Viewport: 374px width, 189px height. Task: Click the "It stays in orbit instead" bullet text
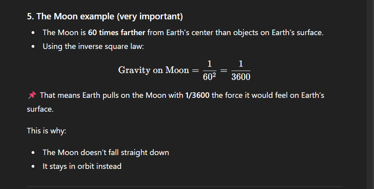[x=82, y=166]
